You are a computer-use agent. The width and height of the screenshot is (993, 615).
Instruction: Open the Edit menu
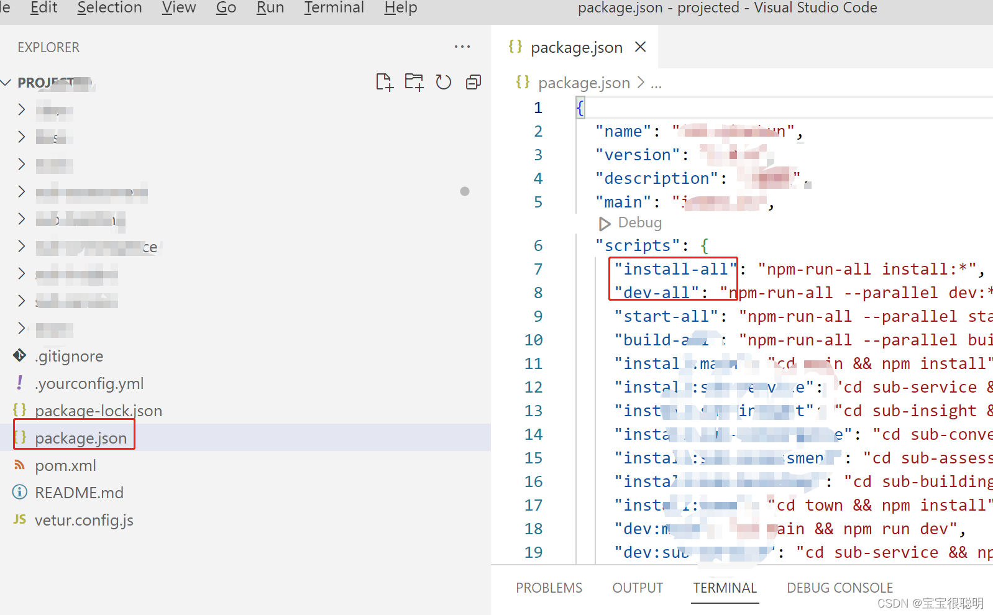click(43, 8)
